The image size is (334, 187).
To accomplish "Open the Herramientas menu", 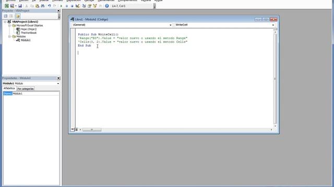I will pyautogui.click(x=106, y=1).
